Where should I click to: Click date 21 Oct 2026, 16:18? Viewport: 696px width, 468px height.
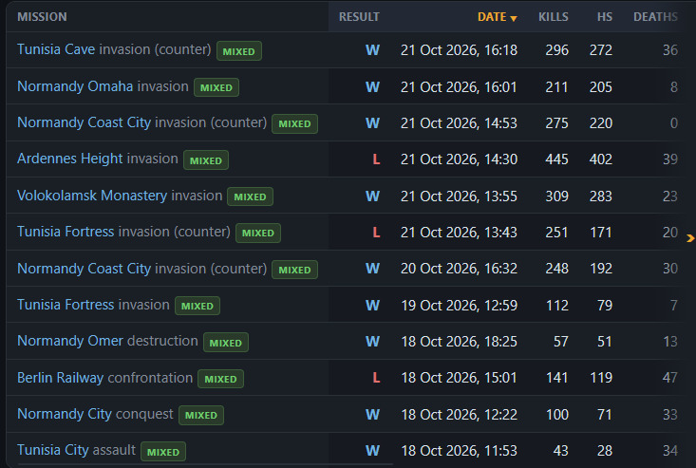tap(459, 50)
